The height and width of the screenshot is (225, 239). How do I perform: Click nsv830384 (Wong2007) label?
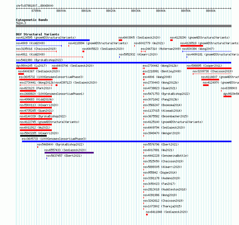pyautogui.click(x=198, y=49)
